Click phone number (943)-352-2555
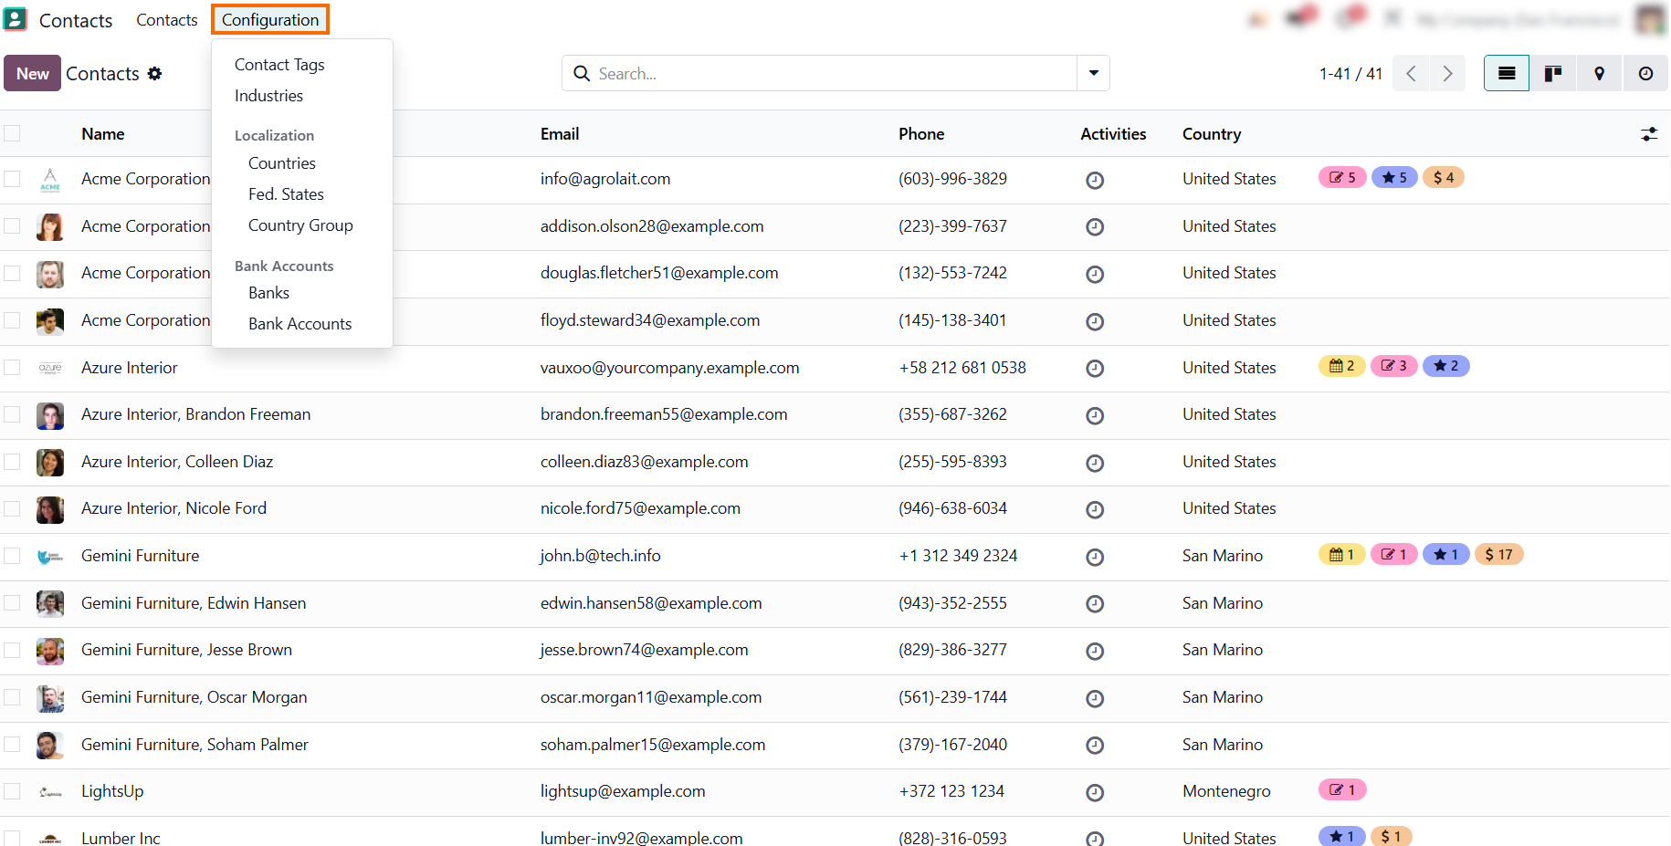Image resolution: width=1671 pixels, height=846 pixels. pos(952,603)
